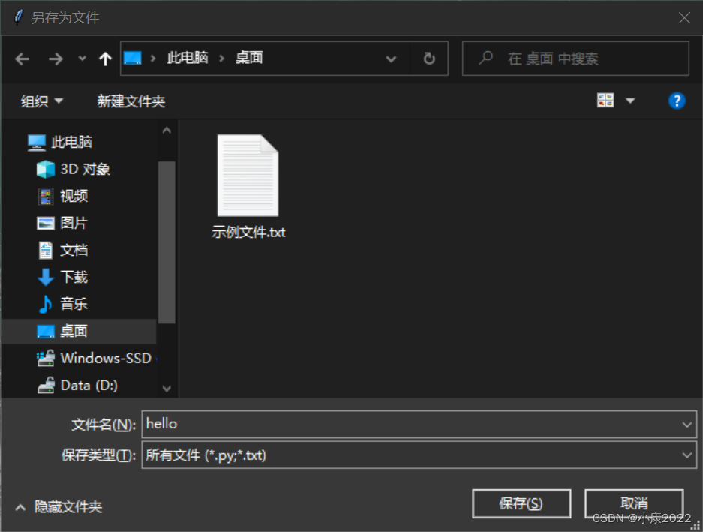
Task: Open the 组织 dropdown menu
Action: [x=41, y=100]
